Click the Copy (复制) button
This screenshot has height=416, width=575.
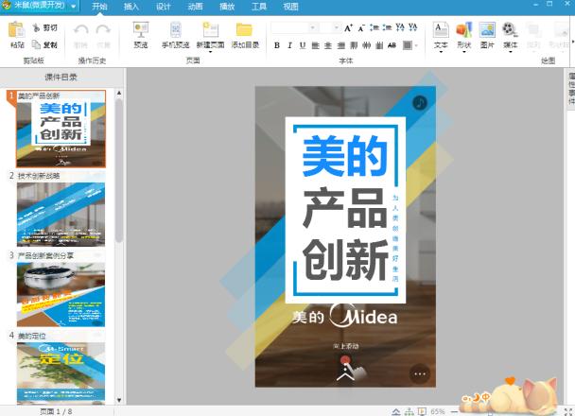click(x=45, y=44)
